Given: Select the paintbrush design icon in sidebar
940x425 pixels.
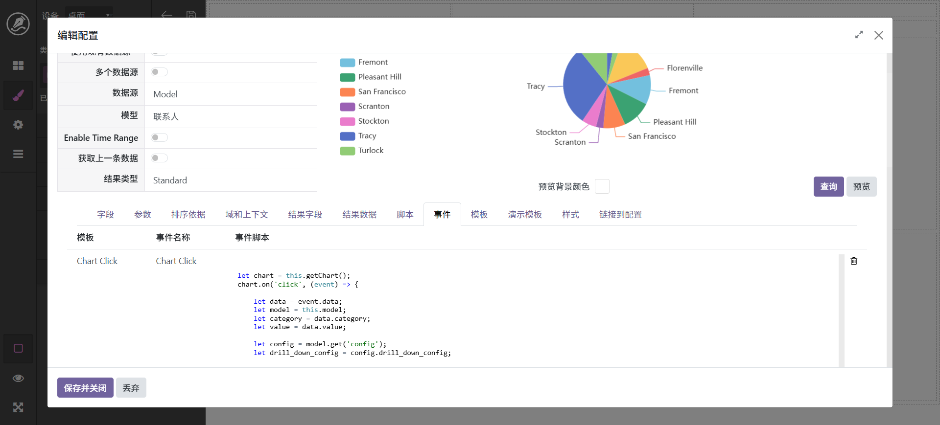Looking at the screenshot, I should (x=18, y=95).
